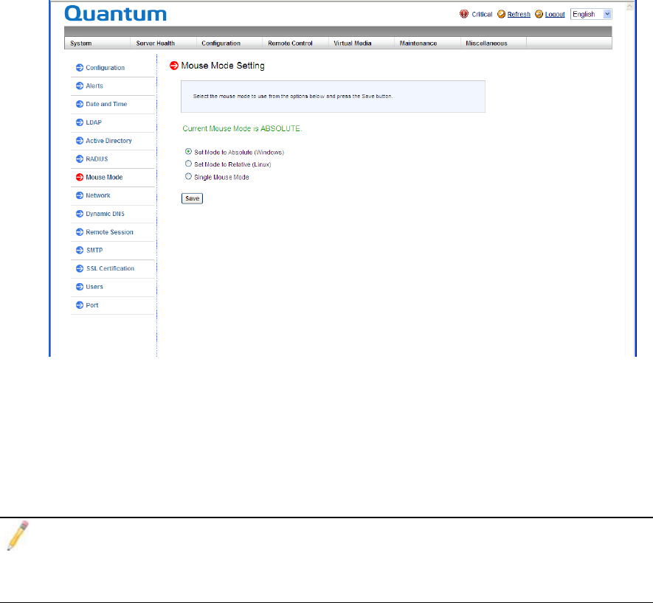Go to Date and Time settings
Viewport: 653px width, 603px height.
tap(106, 104)
